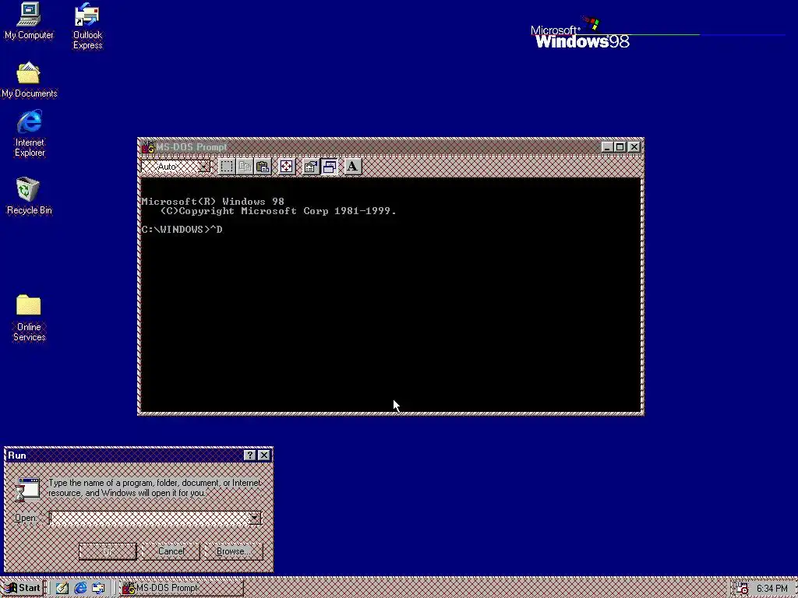
Task: Toggle Full screen mode in MS-DOS Prompt toolbar
Action: [287, 167]
